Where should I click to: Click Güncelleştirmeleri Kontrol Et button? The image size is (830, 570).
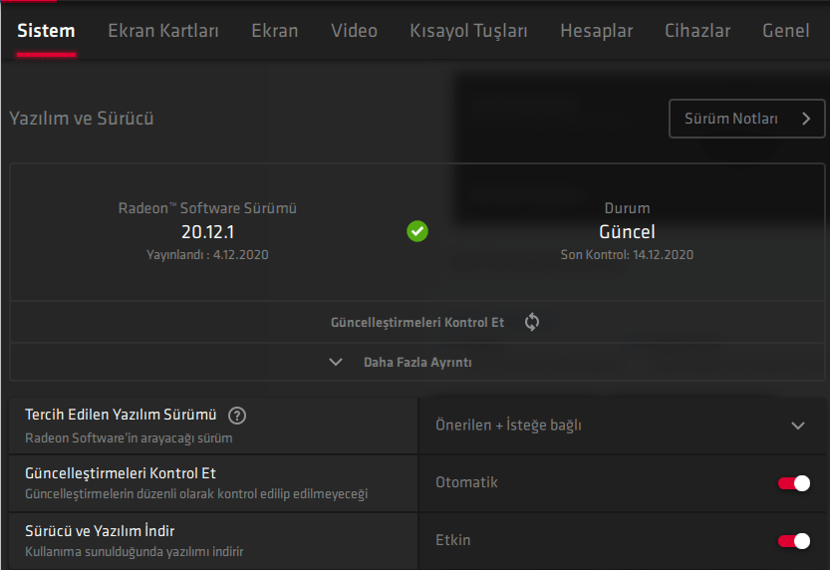point(417,322)
